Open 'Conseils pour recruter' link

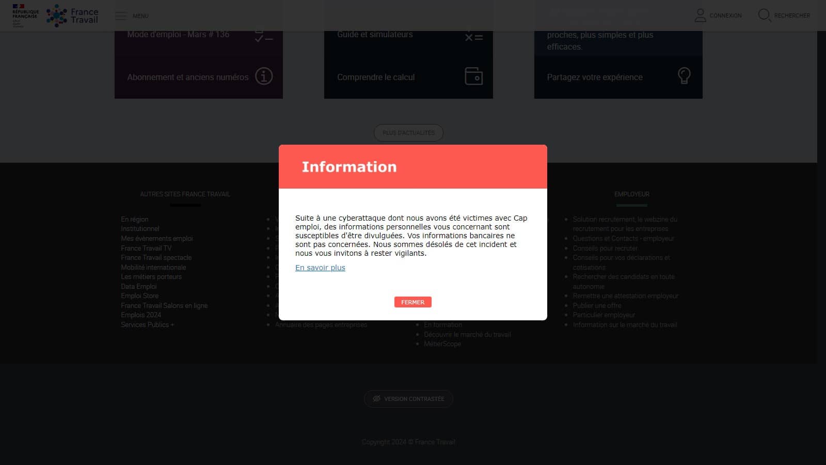[x=605, y=248]
